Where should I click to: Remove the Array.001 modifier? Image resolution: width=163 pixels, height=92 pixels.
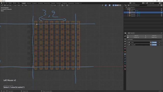coord(159,45)
